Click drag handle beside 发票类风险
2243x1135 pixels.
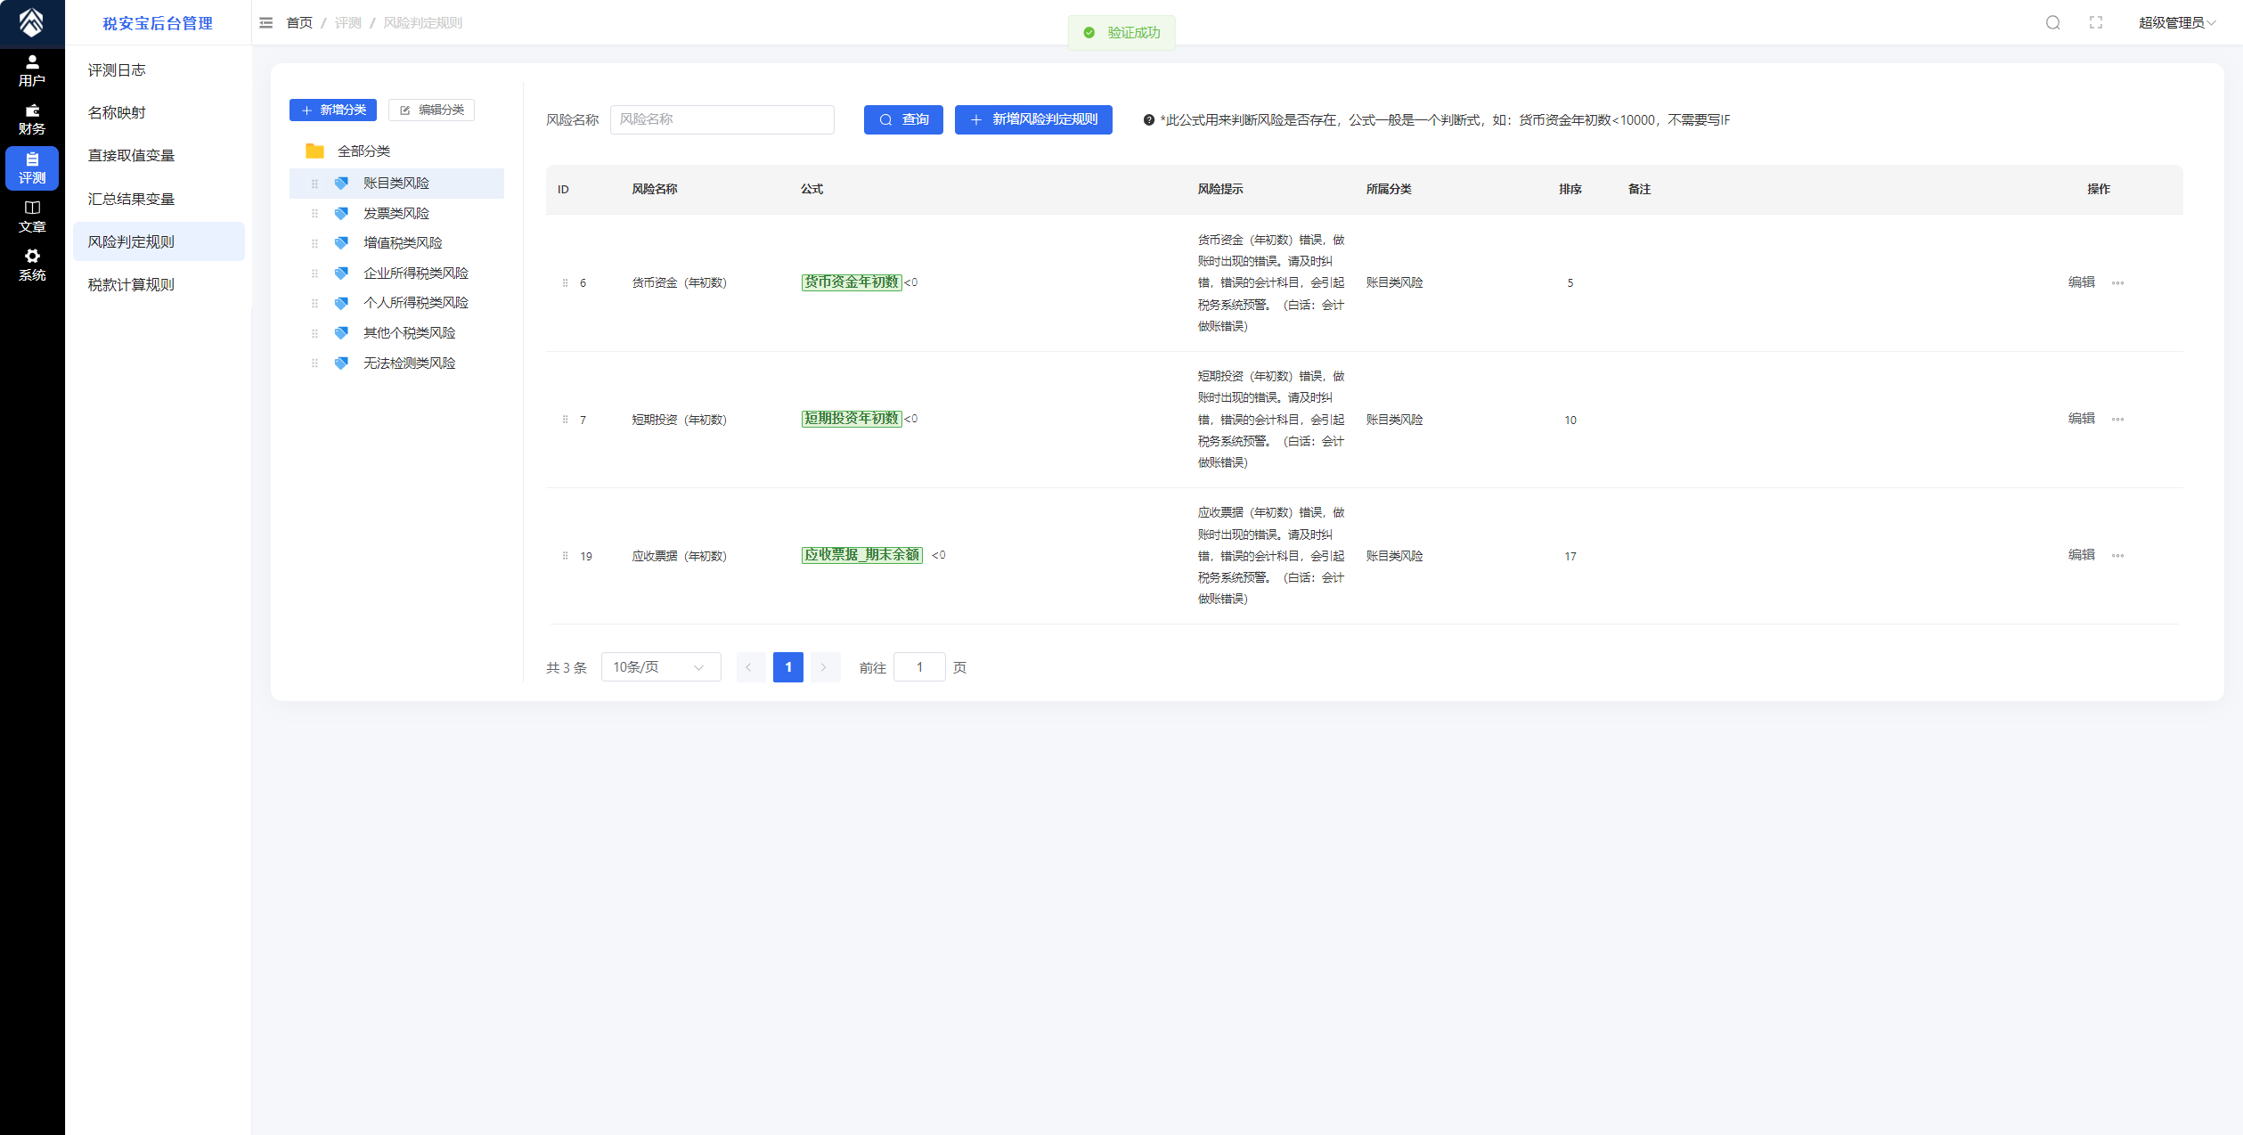click(314, 214)
